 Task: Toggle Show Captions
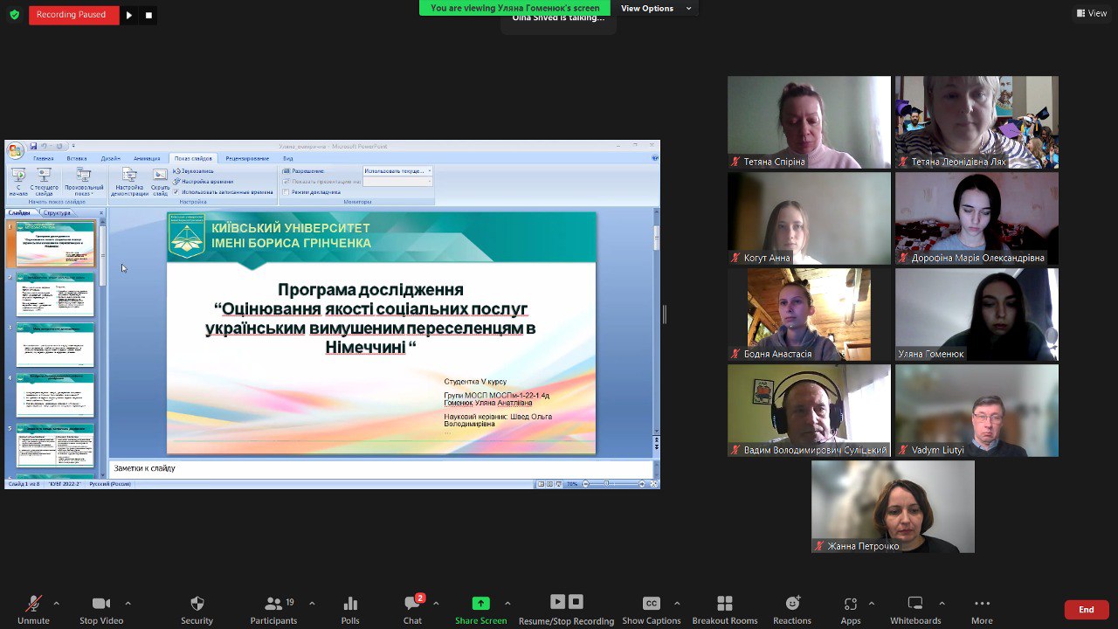point(651,604)
